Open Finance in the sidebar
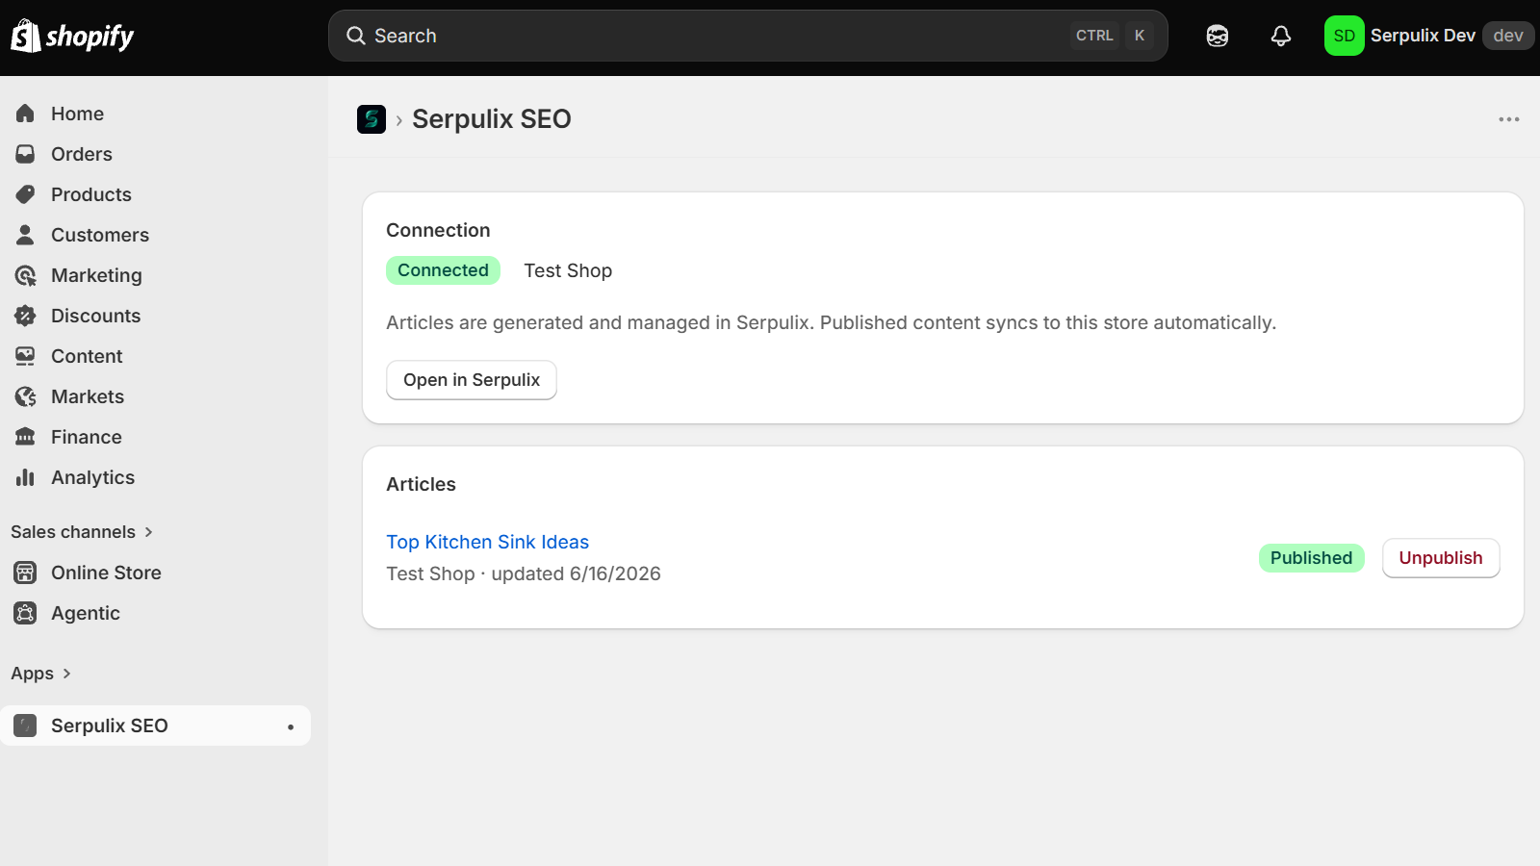1540x866 pixels. tap(156, 437)
